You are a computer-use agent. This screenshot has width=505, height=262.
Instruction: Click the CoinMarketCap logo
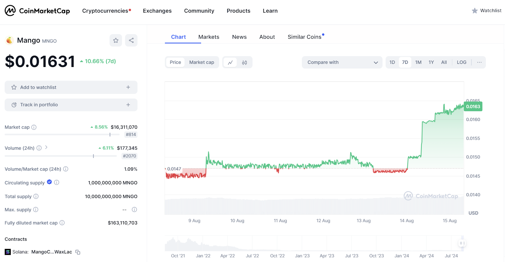(x=37, y=11)
